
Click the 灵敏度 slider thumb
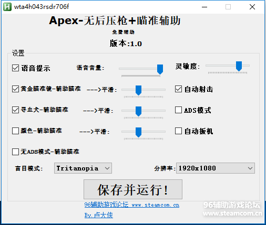[239, 66]
